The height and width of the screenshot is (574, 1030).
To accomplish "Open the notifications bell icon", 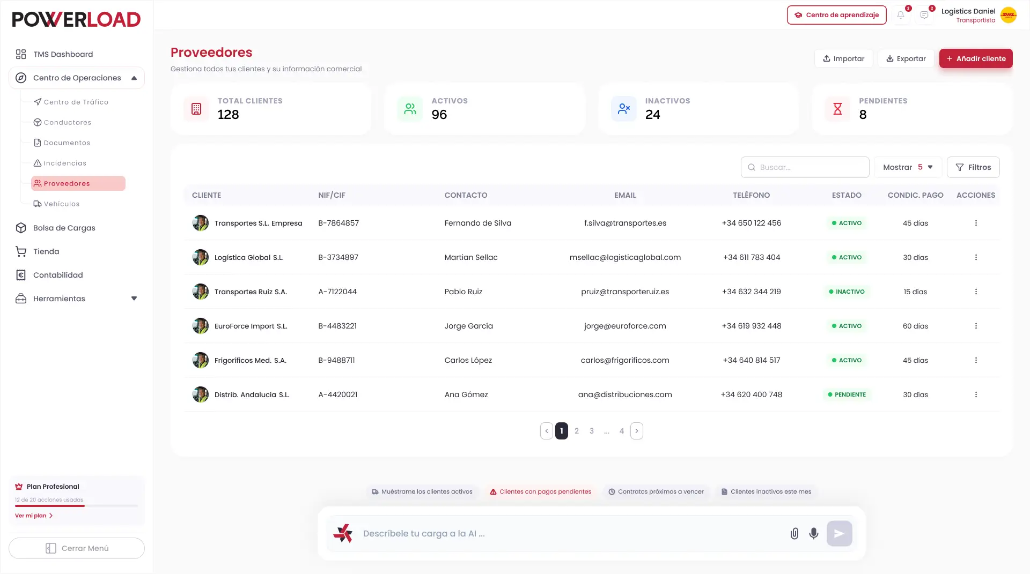I will pyautogui.click(x=901, y=15).
